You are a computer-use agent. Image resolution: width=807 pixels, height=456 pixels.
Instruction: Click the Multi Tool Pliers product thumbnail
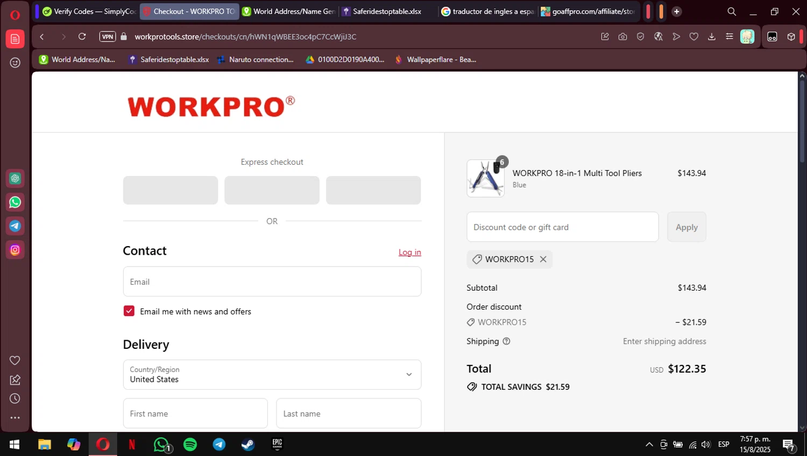point(485,178)
